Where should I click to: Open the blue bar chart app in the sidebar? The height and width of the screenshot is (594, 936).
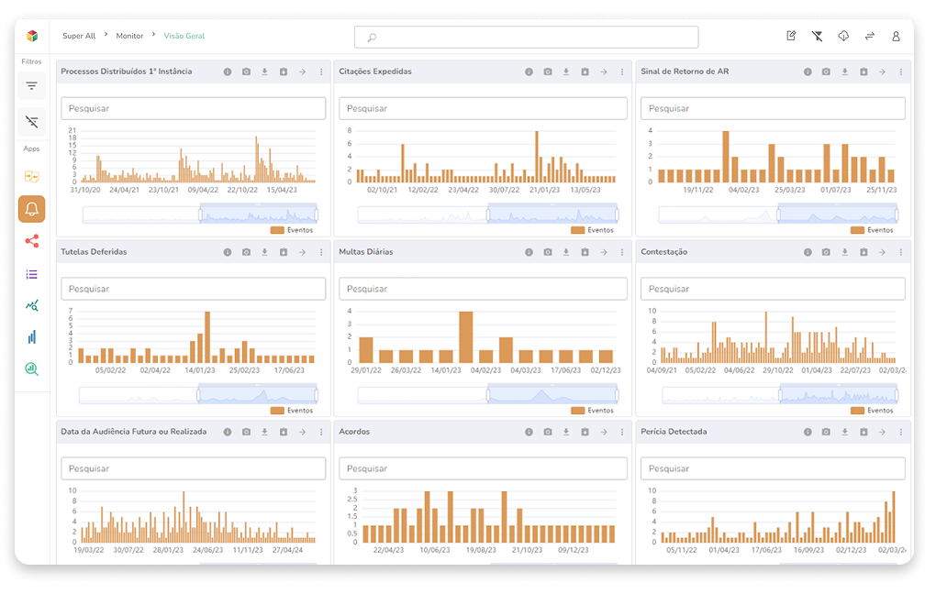pyautogui.click(x=31, y=337)
